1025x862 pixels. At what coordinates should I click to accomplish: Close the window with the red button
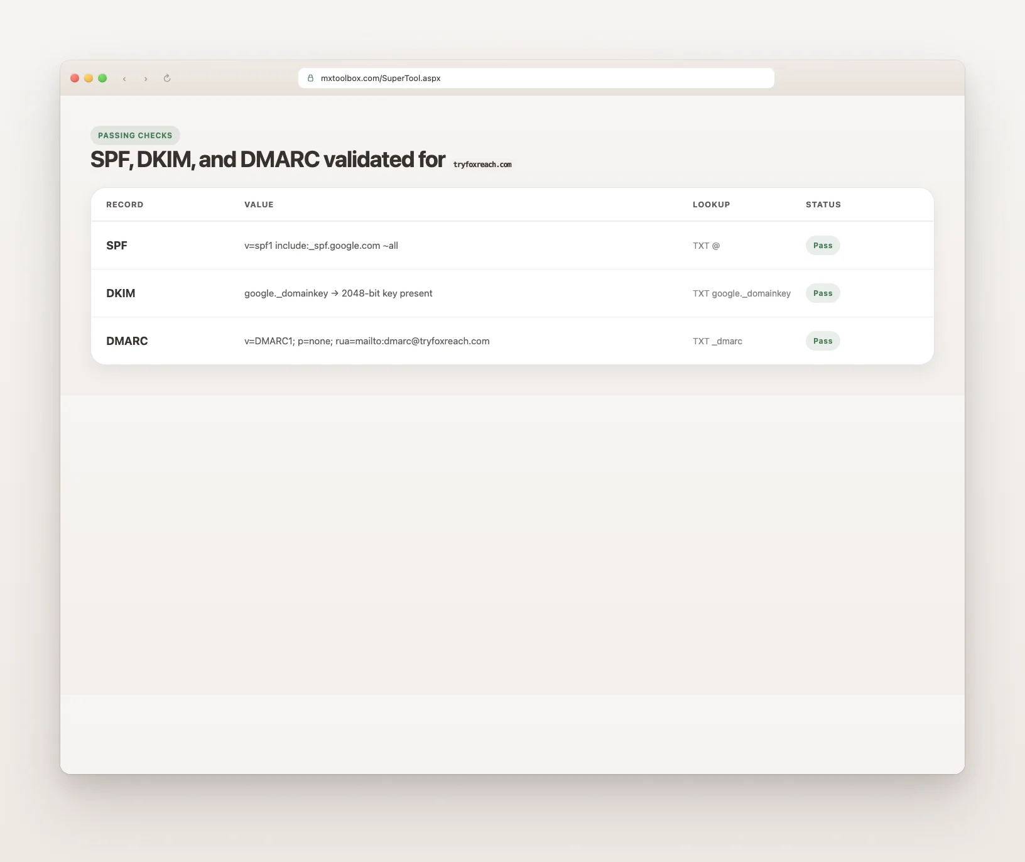[x=75, y=78]
